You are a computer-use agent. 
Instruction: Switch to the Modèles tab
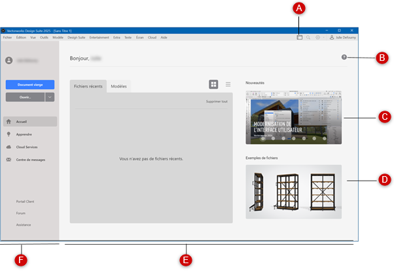tap(118, 86)
